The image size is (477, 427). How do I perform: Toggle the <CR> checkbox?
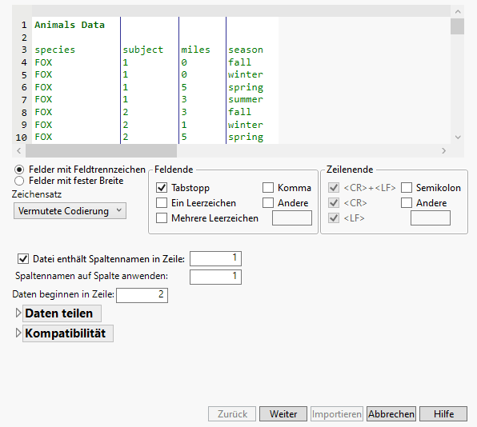tap(334, 203)
